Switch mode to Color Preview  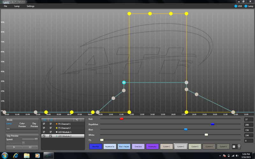(22, 125)
